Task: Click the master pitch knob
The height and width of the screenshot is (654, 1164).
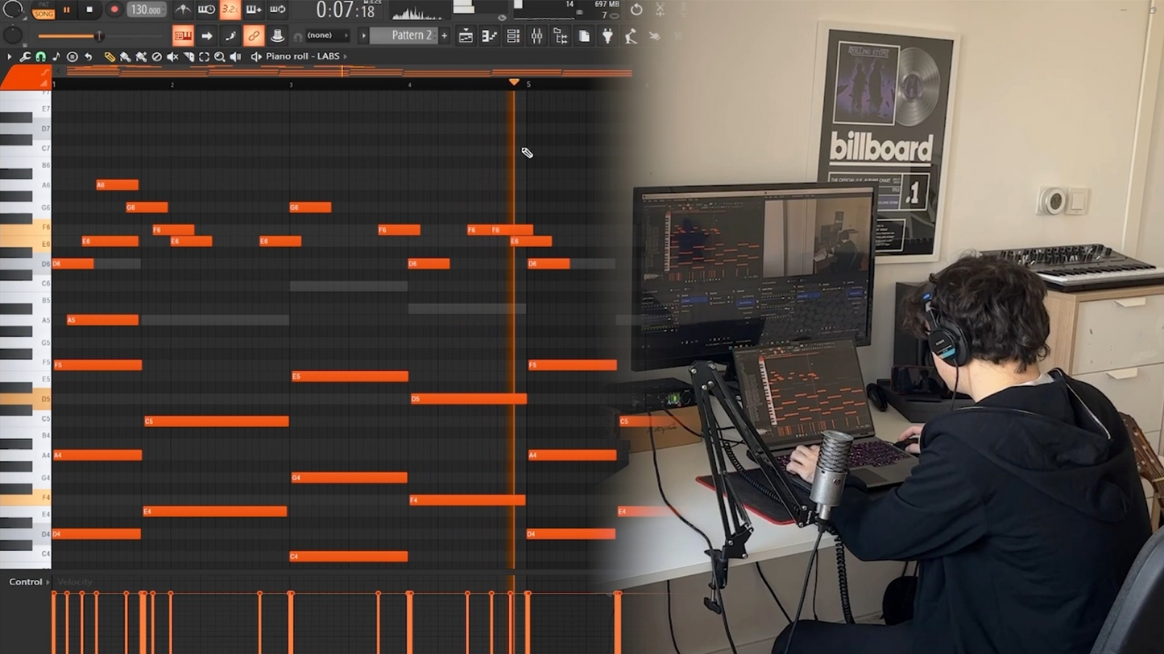Action: coord(13,35)
